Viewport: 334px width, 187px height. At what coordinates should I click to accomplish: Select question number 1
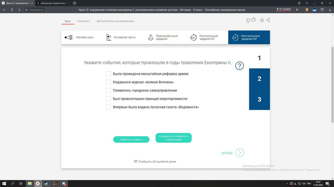[259, 58]
